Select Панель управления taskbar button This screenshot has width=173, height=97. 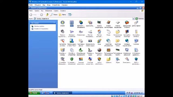pyautogui.click(x=62, y=93)
